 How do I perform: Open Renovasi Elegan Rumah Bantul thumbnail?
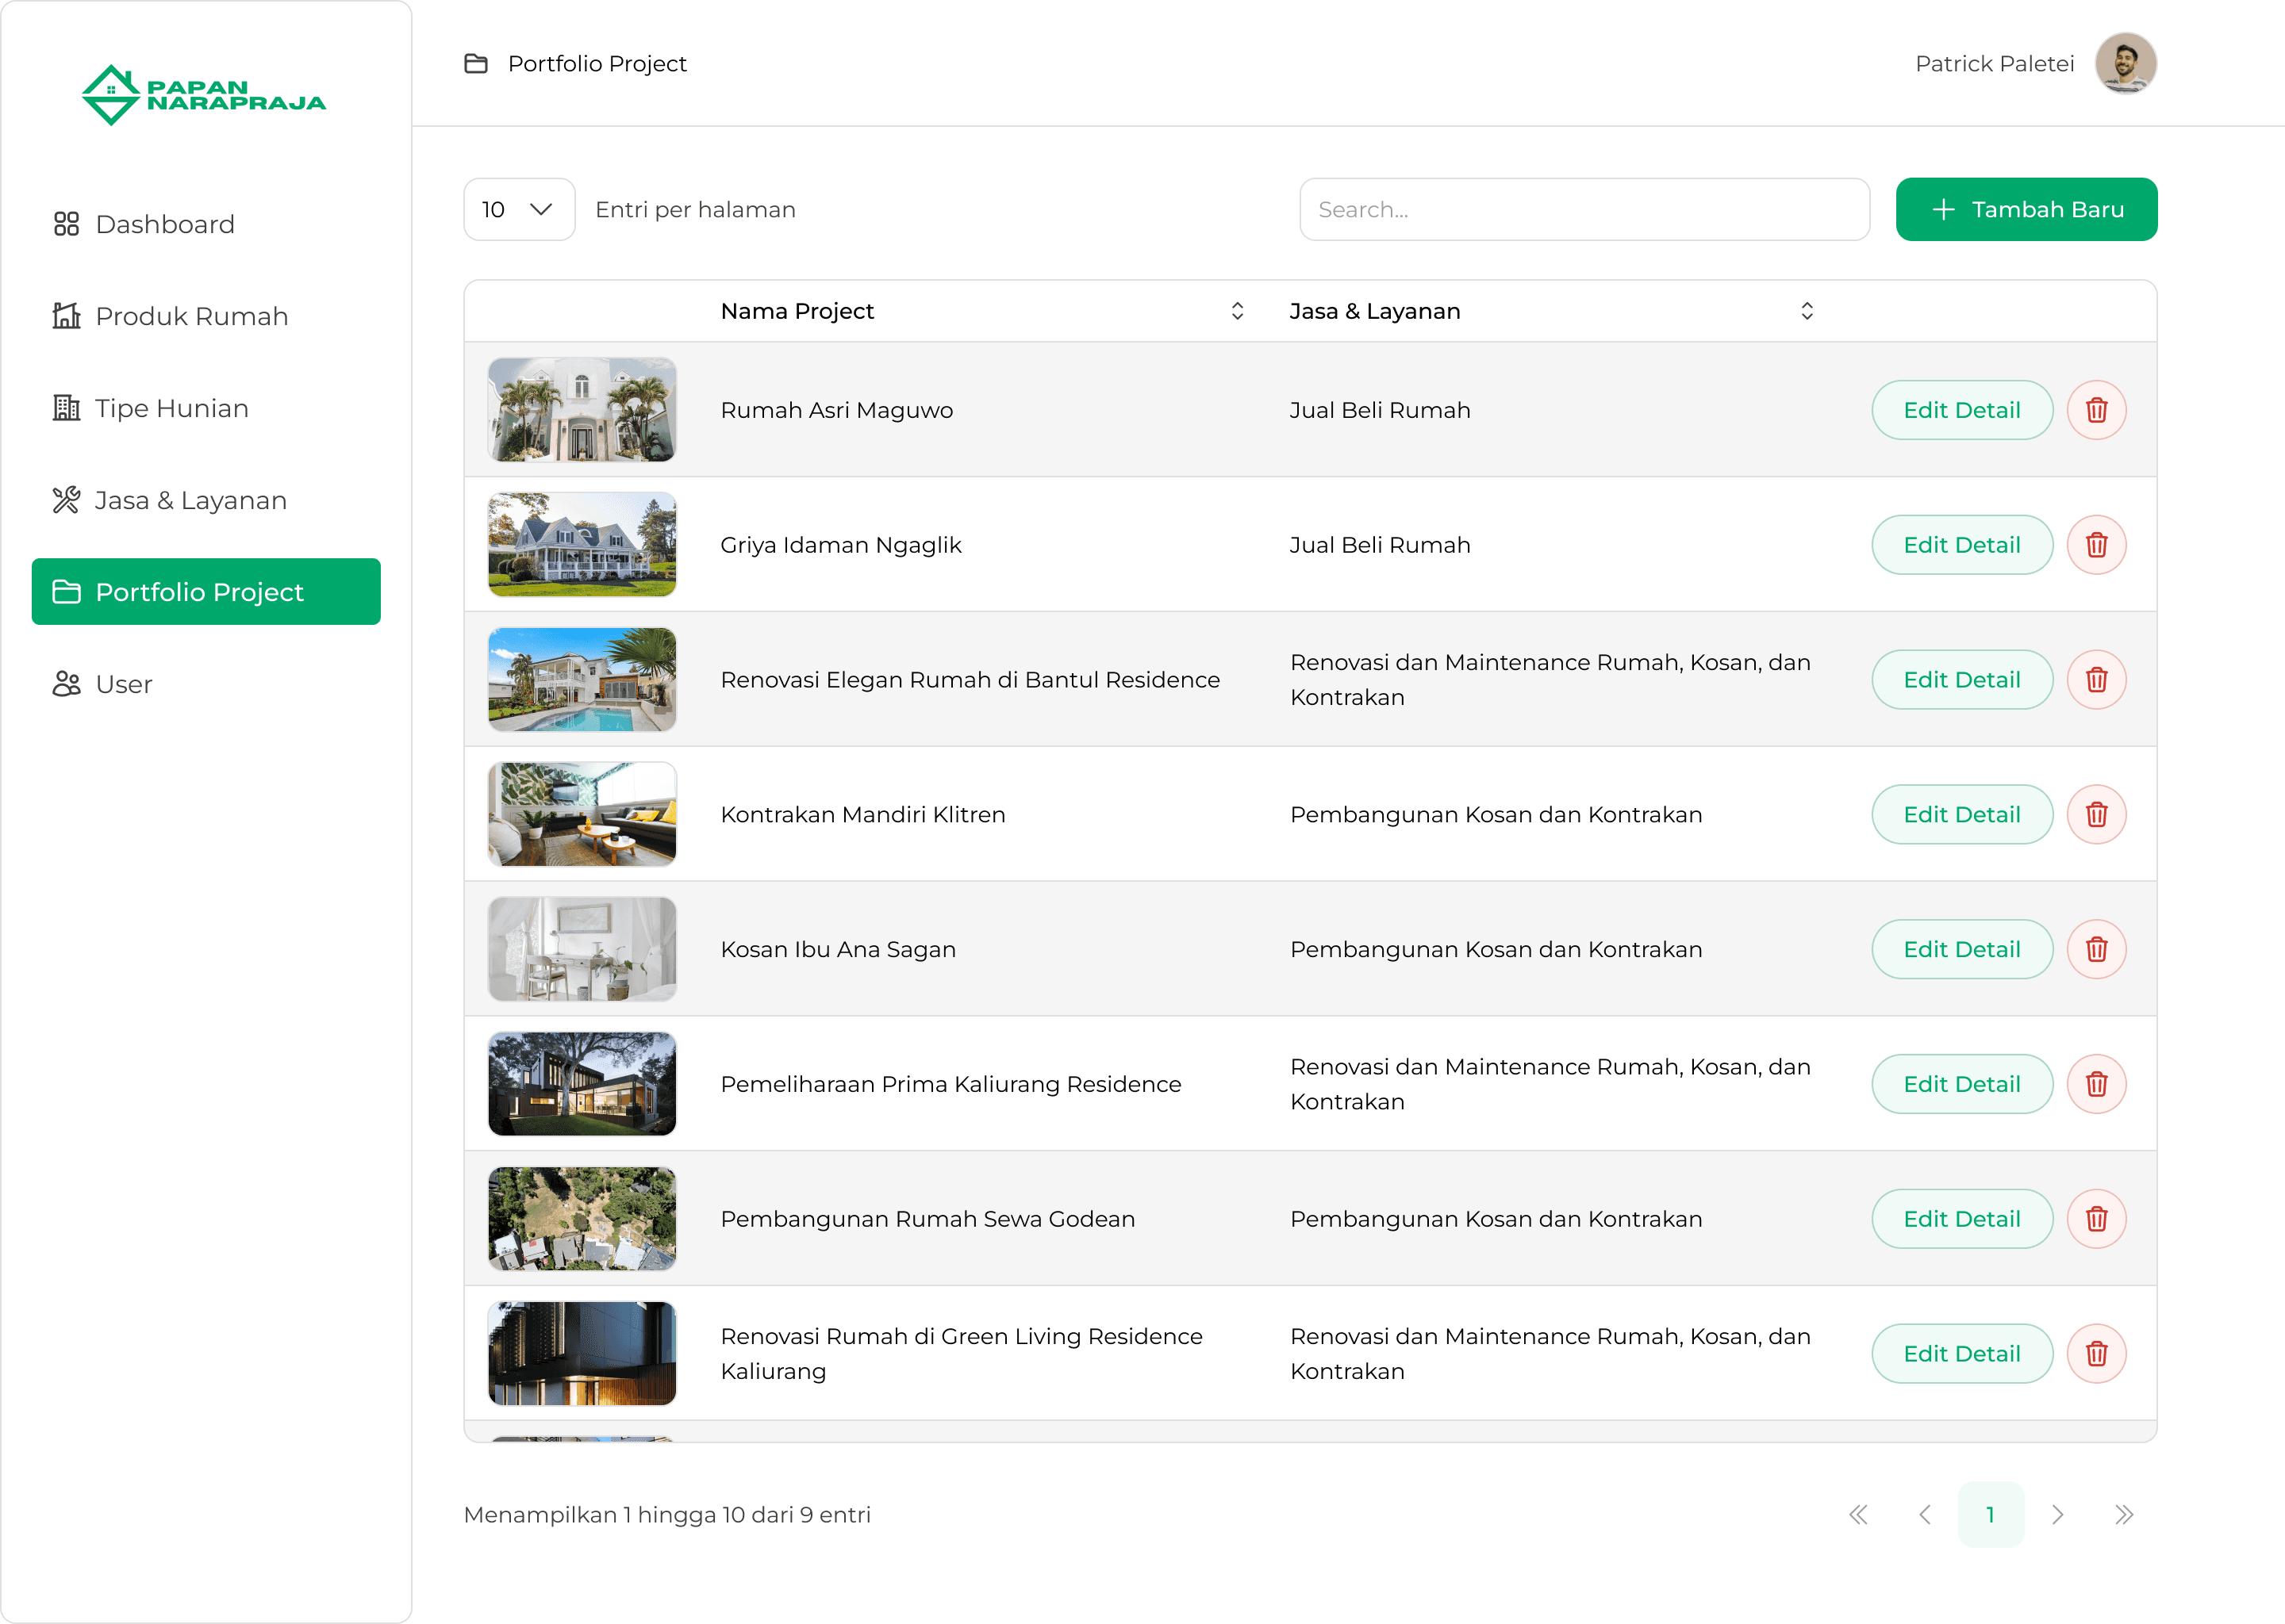[x=582, y=679]
